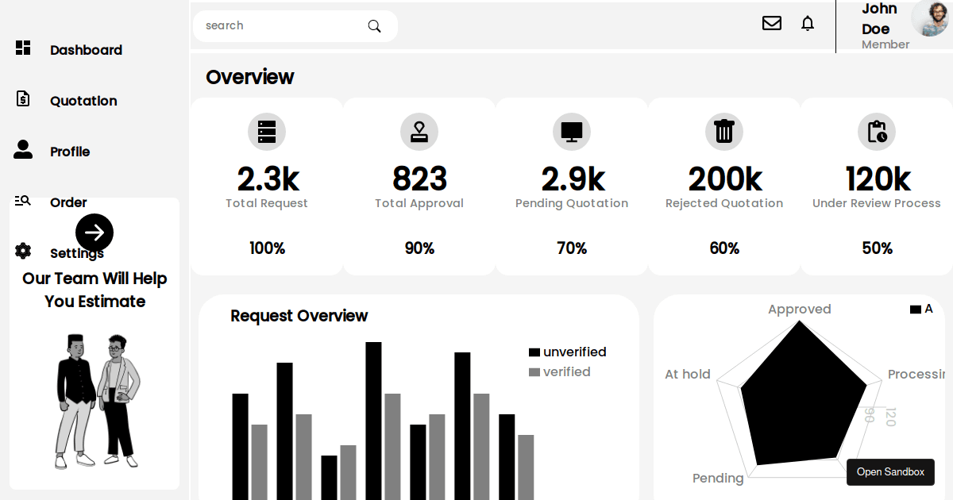Select the Order icon in the sidebar
The width and height of the screenshot is (953, 500).
coord(23,201)
